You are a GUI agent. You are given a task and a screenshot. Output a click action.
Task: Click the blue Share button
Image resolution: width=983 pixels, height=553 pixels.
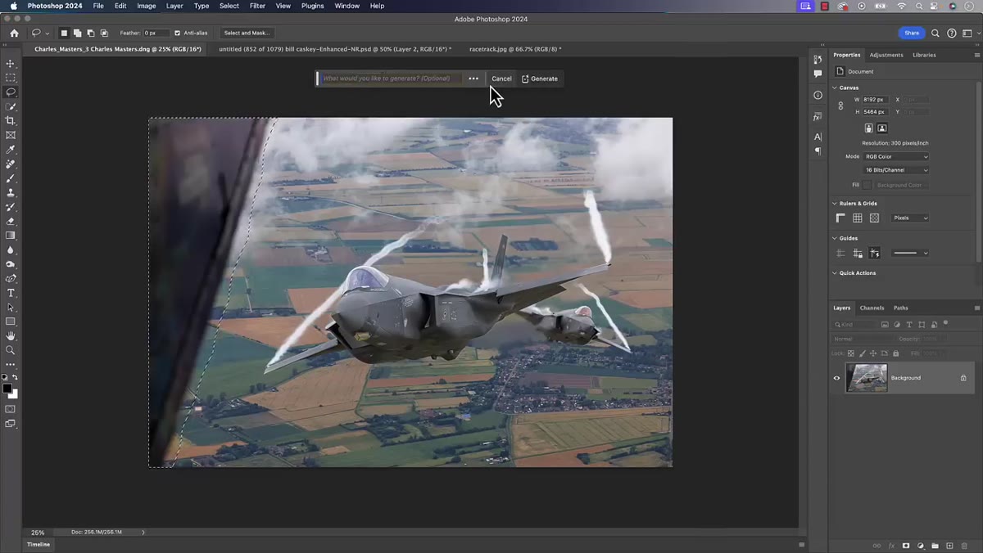[912, 33]
